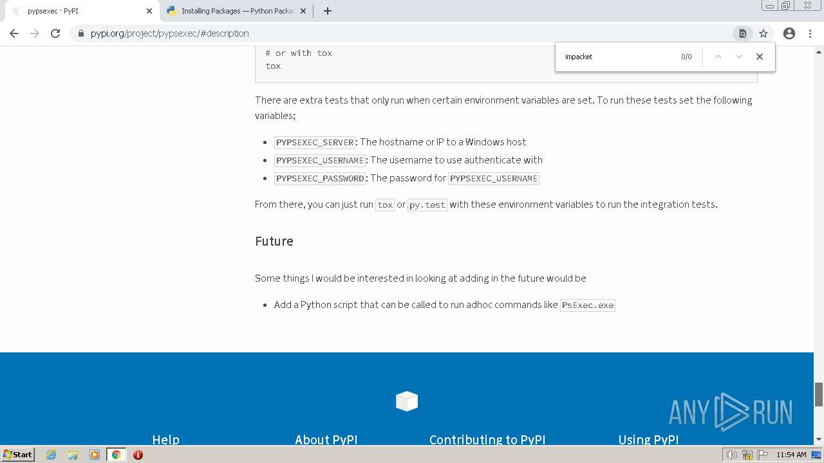This screenshot has width=824, height=463.
Task: Click the 'Contributing to PyPI' footer heading
Action: [x=487, y=440]
